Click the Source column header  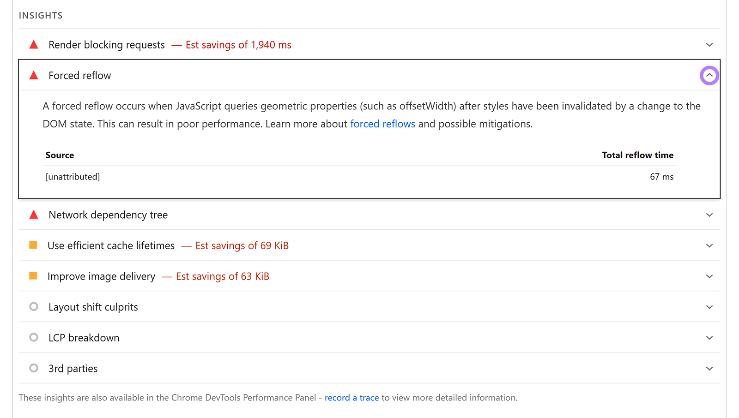point(60,155)
